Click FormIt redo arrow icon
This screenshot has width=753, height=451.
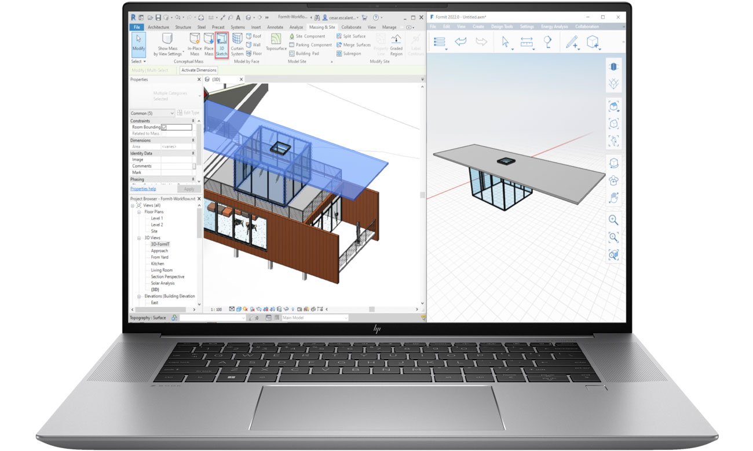pyautogui.click(x=481, y=42)
